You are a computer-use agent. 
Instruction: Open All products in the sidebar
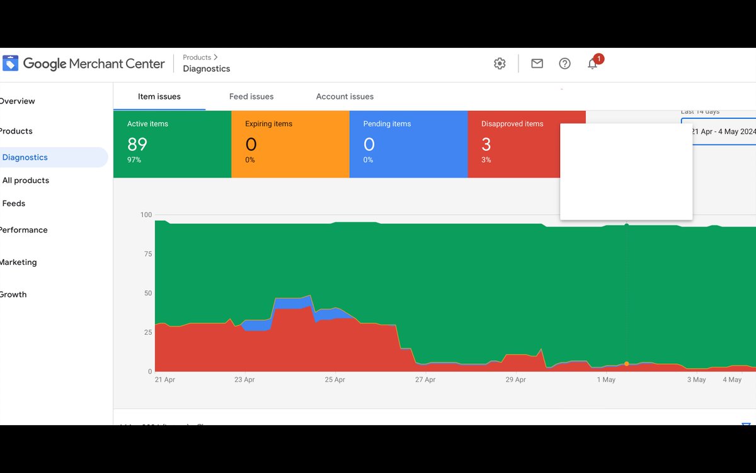coord(26,180)
